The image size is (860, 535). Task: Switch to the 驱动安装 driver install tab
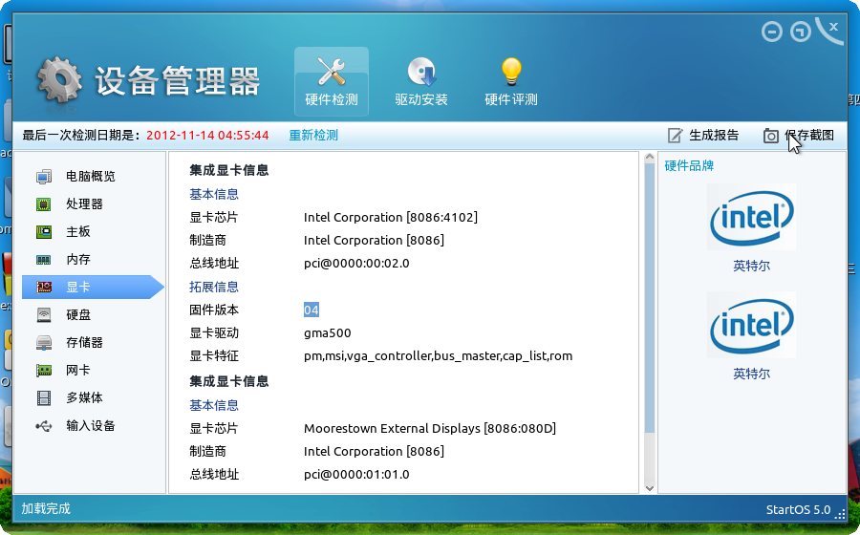tap(421, 81)
